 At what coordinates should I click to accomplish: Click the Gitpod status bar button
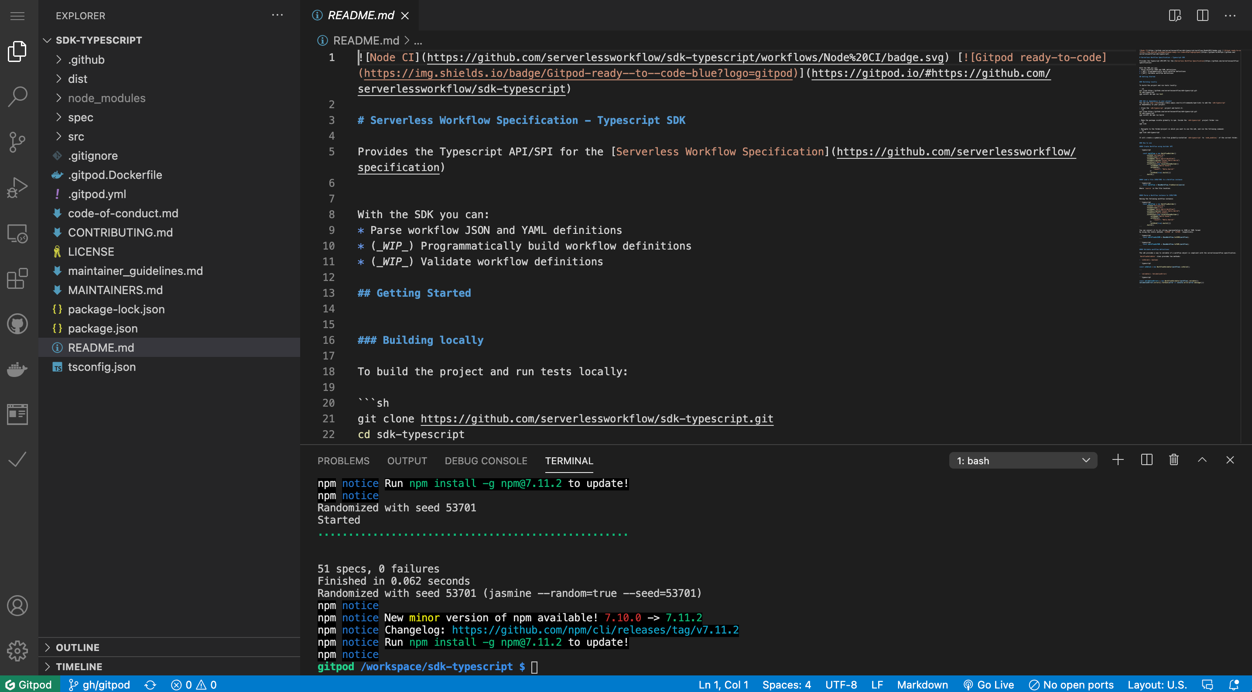point(29,685)
